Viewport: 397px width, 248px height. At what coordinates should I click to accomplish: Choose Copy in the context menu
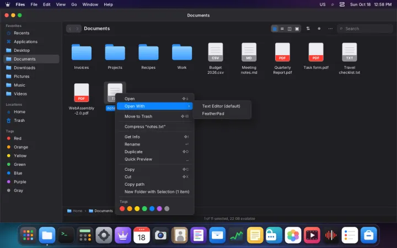(154, 169)
